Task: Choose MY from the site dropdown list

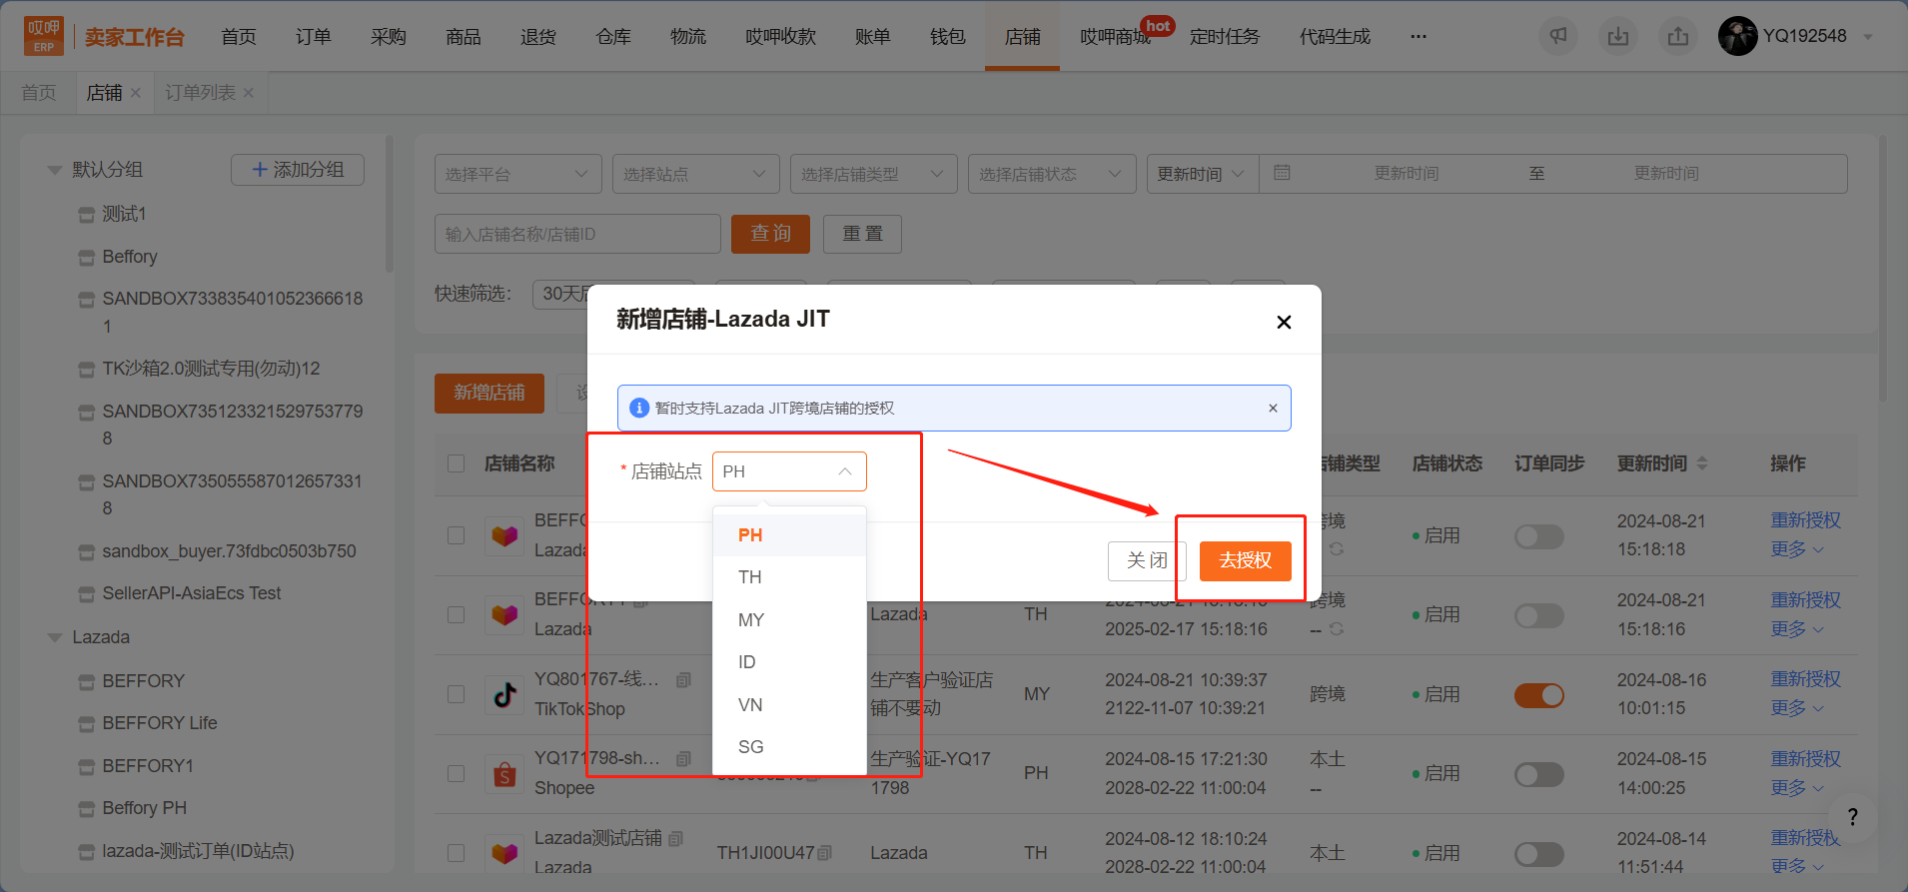Action: point(789,620)
